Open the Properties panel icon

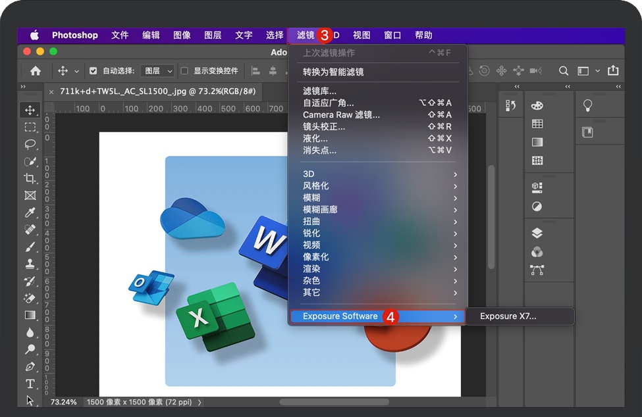coord(537,187)
